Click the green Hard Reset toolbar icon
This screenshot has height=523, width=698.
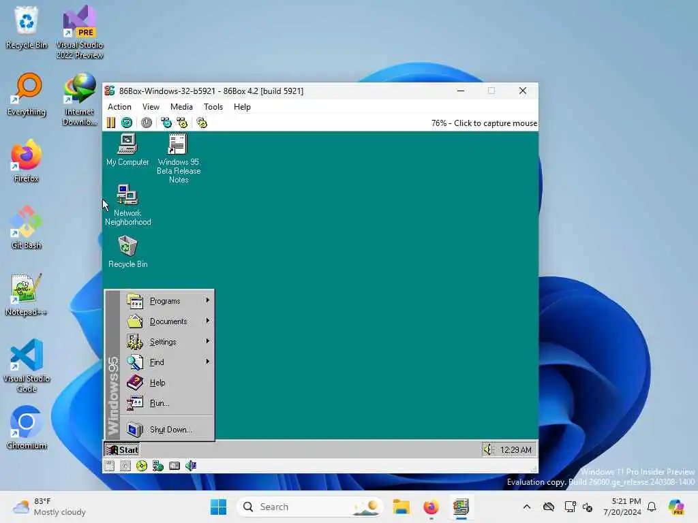click(x=127, y=123)
